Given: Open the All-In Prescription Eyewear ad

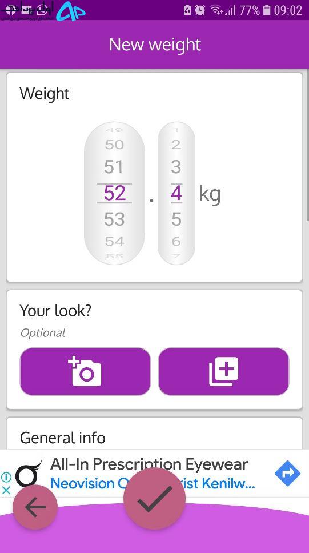Looking at the screenshot, I should 149,464.
